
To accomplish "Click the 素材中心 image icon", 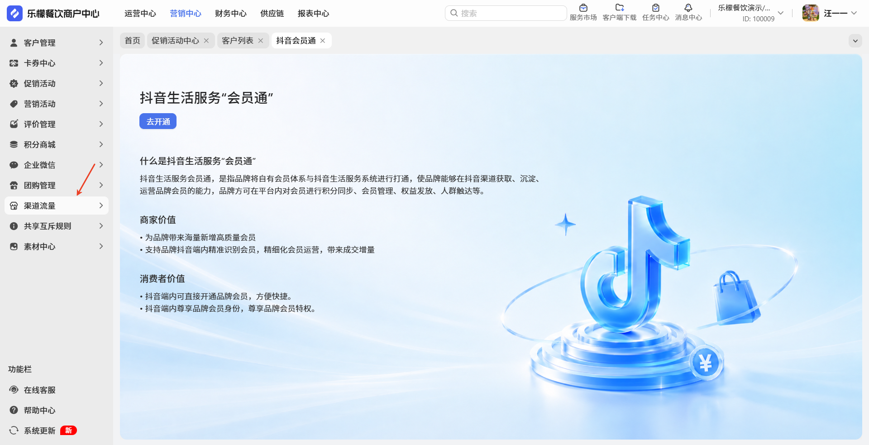I will coord(14,246).
